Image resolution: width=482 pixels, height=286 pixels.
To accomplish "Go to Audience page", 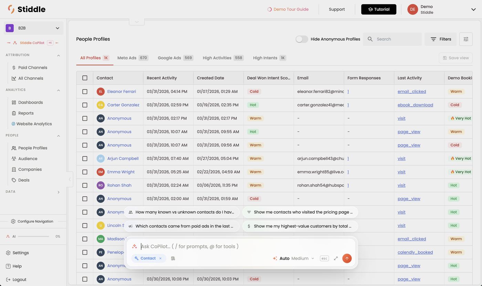I will coord(28,159).
